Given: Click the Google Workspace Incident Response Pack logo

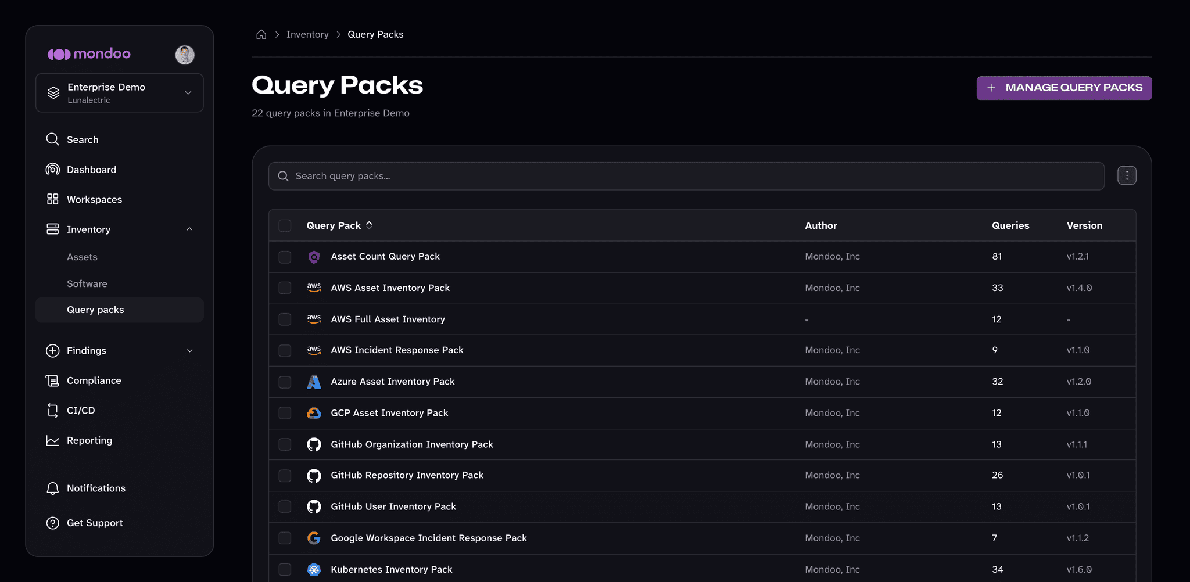Looking at the screenshot, I should [314, 538].
